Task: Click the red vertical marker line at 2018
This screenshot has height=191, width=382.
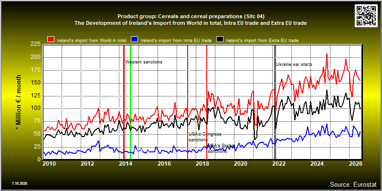Action: point(207,102)
